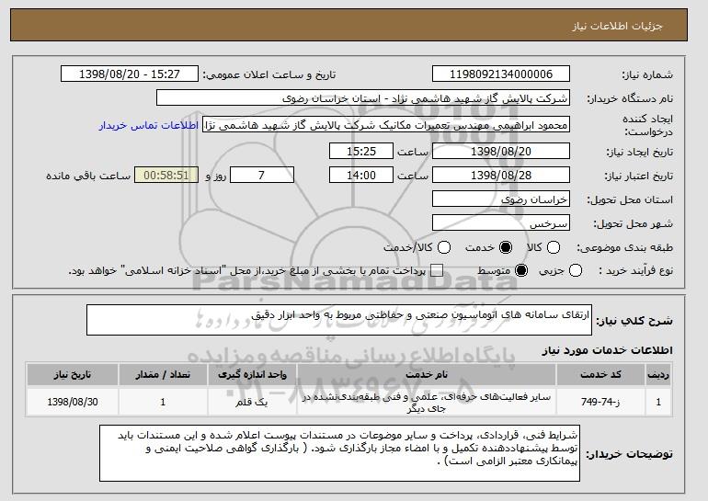The image size is (708, 501).
Task: Click the request creator name field
Action: tap(386, 125)
